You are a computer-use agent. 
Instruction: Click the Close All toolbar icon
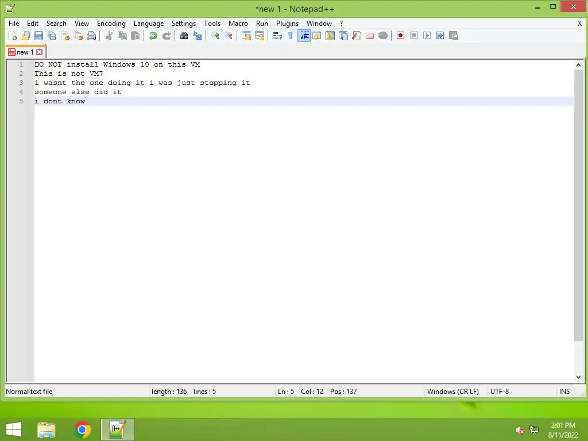(78, 36)
